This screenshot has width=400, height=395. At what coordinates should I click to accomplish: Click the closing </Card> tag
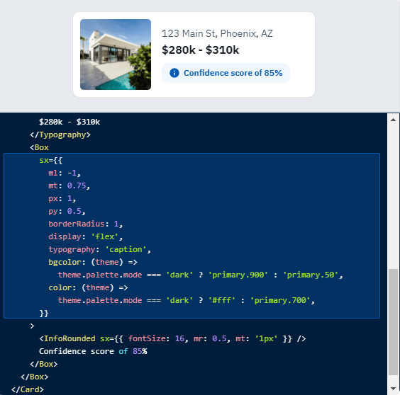point(28,389)
